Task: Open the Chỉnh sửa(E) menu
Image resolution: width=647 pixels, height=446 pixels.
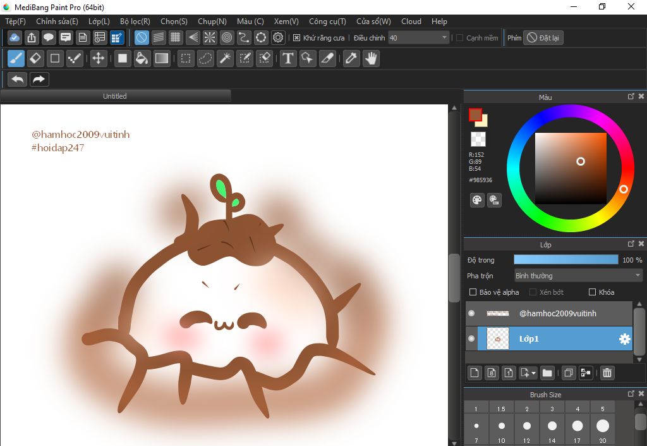Action: pyautogui.click(x=57, y=22)
